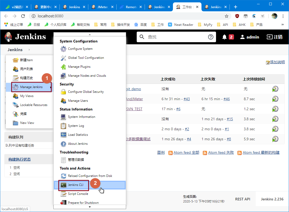Click the 查找 search box
The image size is (289, 212).
[176, 37]
